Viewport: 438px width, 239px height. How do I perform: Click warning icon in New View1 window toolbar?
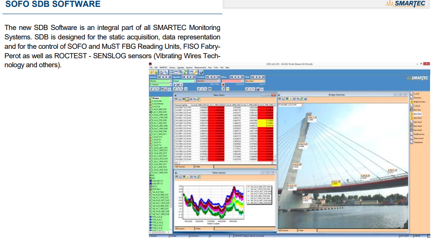point(187,99)
